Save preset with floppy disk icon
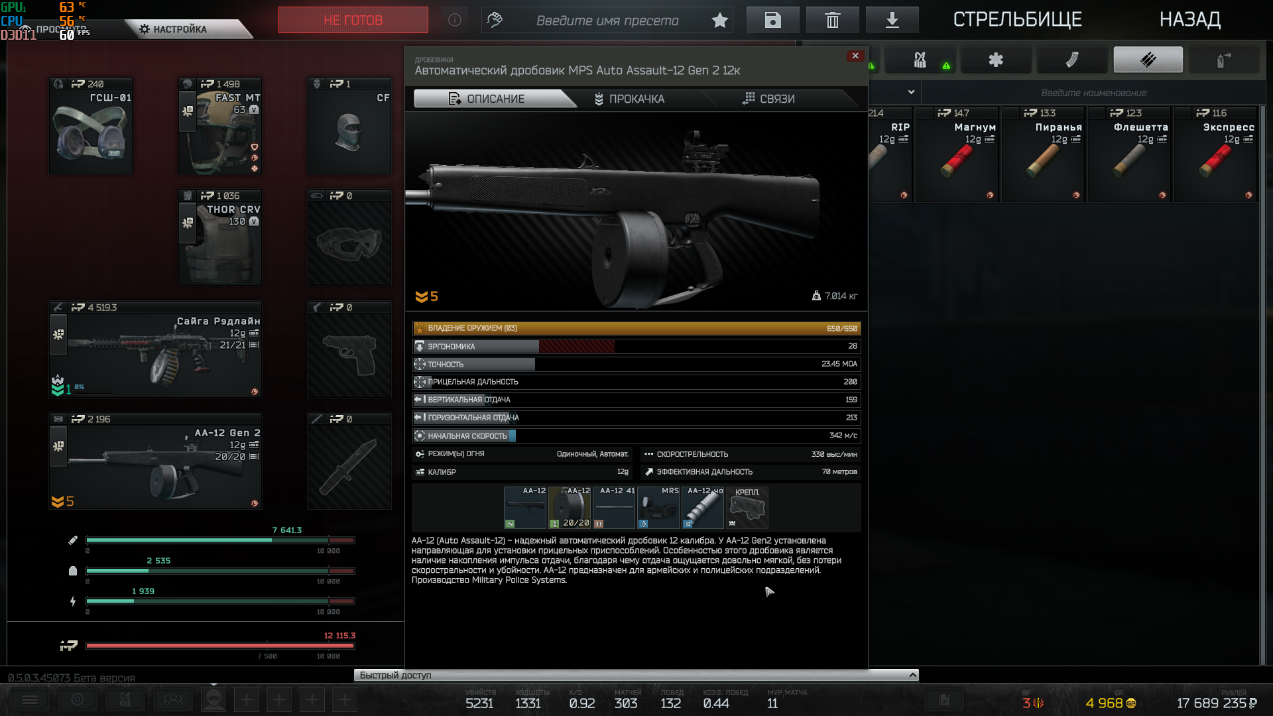 coord(772,20)
